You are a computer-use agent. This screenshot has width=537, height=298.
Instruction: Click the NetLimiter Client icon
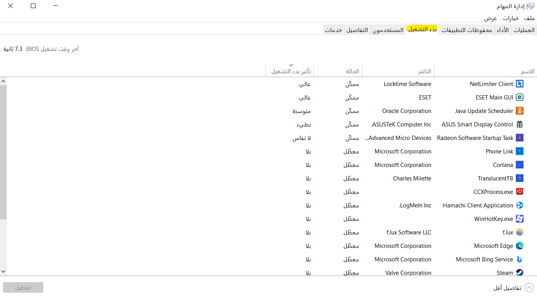point(520,84)
